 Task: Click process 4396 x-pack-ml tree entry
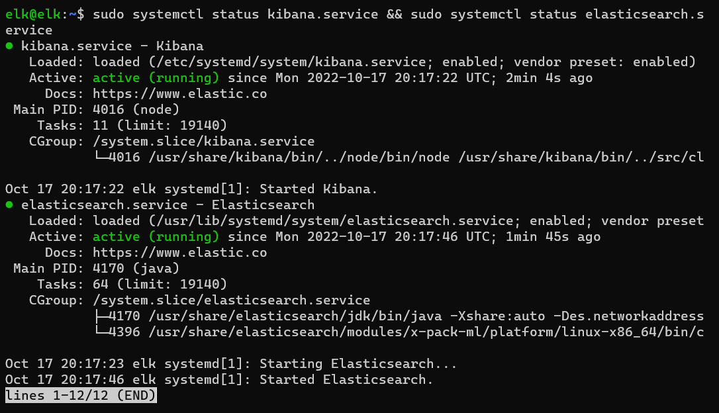pyautogui.click(x=399, y=332)
